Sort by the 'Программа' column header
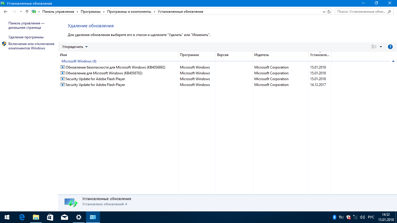Screen dimensions: 397x223 click(196, 55)
